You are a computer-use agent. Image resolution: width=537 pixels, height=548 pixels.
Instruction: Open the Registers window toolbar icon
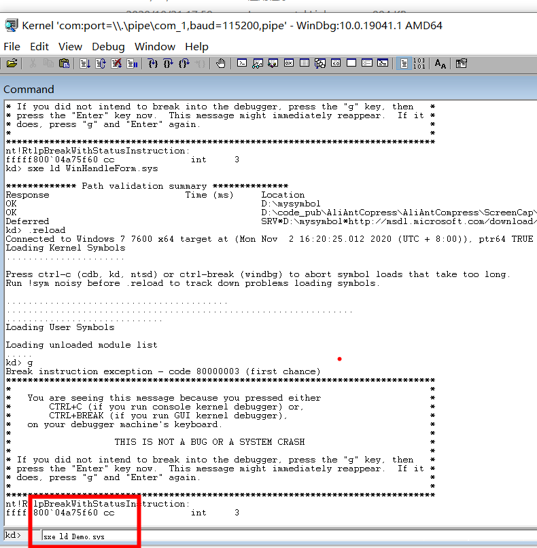(x=289, y=63)
